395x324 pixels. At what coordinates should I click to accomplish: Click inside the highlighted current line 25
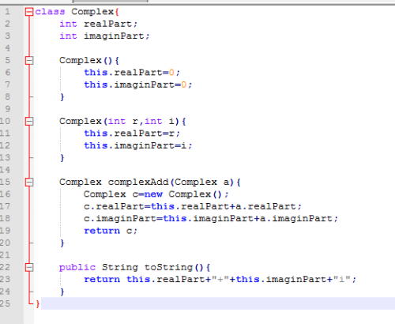coord(218,303)
